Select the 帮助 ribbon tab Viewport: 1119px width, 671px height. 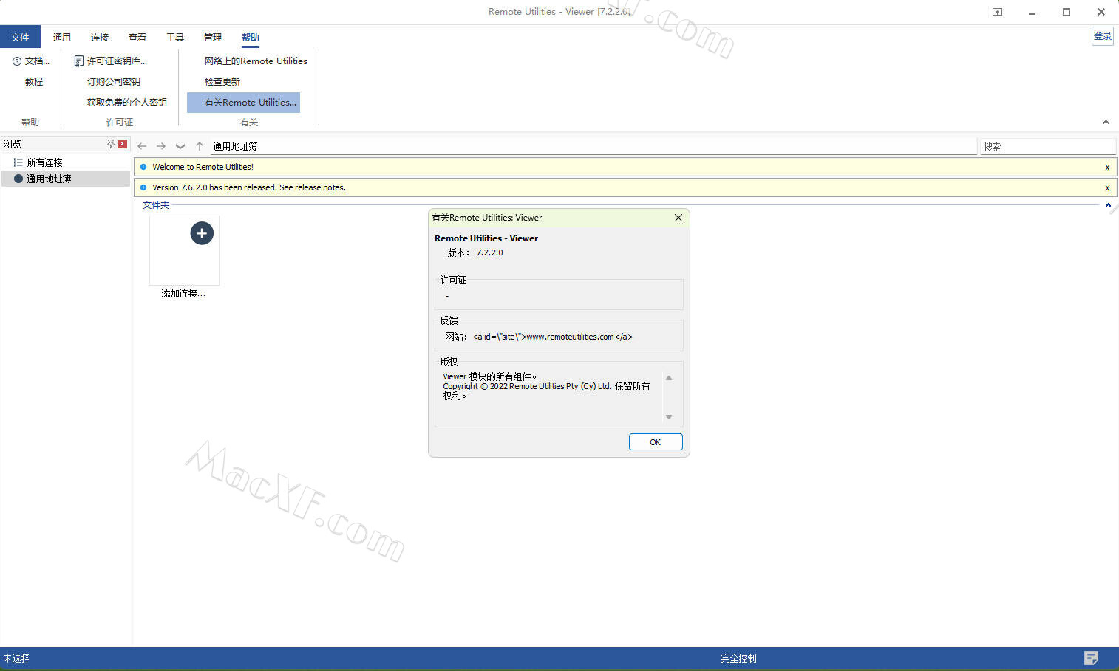coord(251,37)
